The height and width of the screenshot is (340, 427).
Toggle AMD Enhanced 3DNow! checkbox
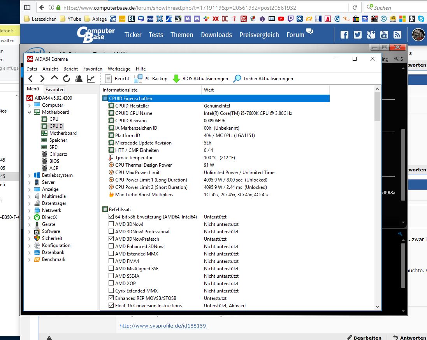[x=111, y=246]
